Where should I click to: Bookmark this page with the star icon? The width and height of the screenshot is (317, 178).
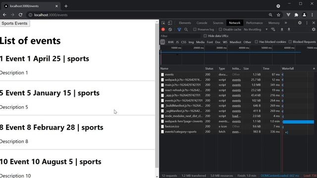click(x=278, y=15)
